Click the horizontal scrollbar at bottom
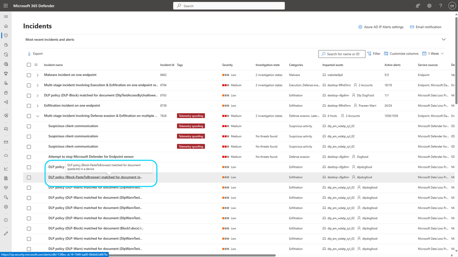Image resolution: width=458 pixels, height=257 pixels. [192, 255]
